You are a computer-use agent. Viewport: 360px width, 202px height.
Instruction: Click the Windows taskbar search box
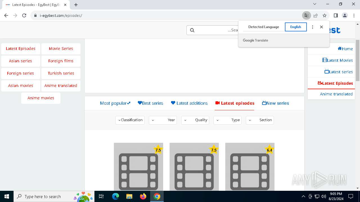pyautogui.click(x=54, y=196)
